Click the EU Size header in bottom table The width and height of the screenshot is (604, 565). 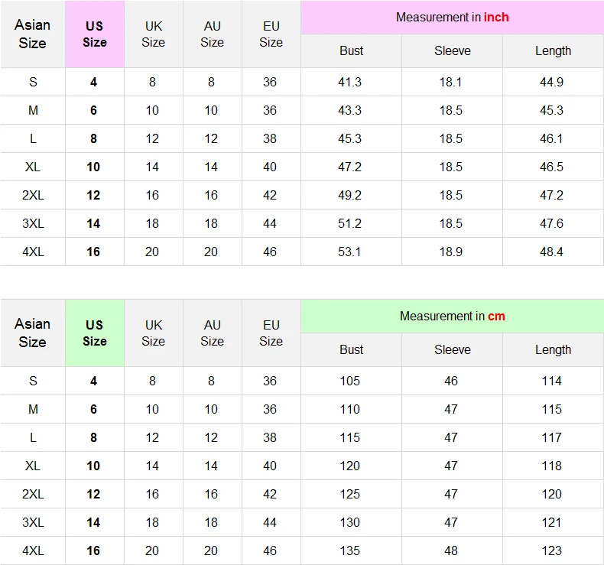271,333
